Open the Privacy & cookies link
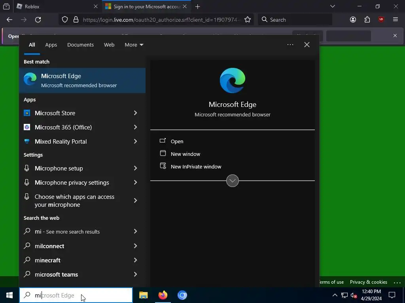The width and height of the screenshot is (405, 303). (x=368, y=282)
